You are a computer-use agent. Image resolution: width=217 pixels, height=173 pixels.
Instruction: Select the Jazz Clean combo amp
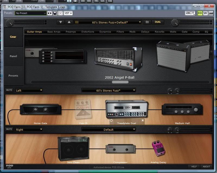[73, 149]
